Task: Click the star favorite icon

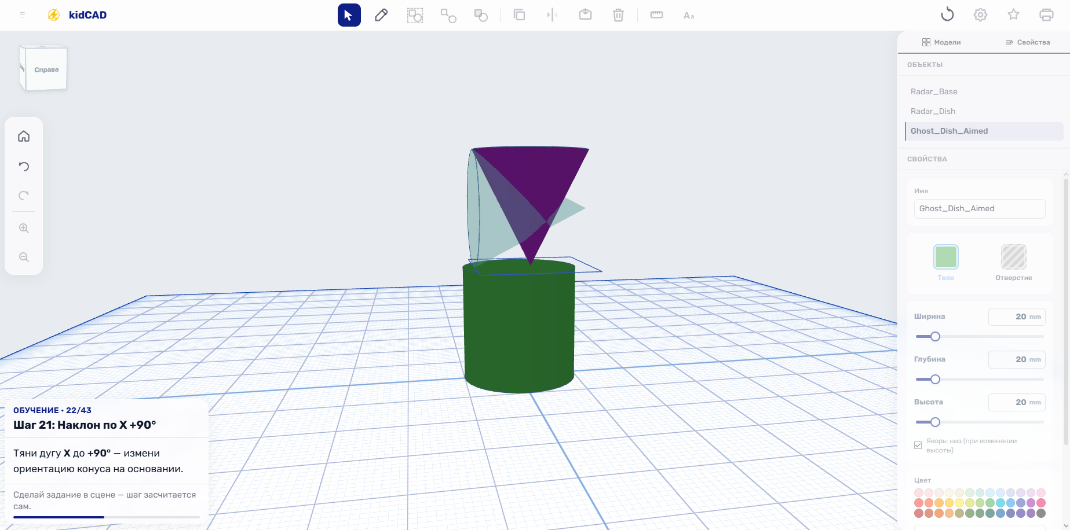Action: [1013, 14]
